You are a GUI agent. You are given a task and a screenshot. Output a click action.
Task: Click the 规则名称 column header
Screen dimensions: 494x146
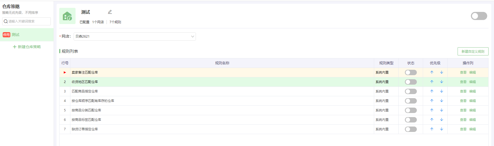pos(222,63)
